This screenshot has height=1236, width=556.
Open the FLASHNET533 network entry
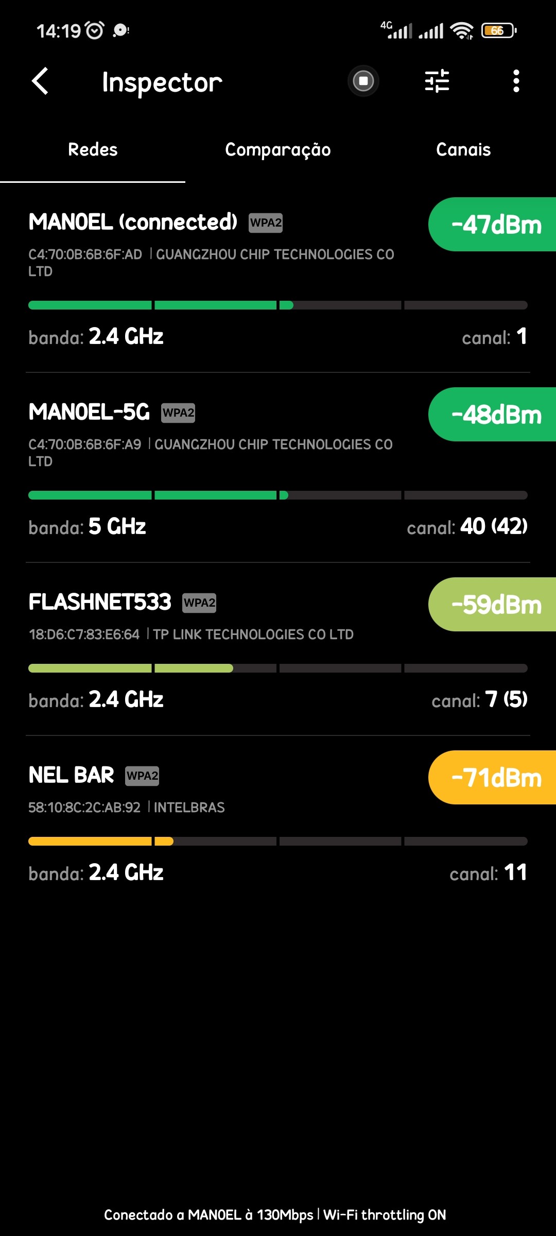coord(100,602)
